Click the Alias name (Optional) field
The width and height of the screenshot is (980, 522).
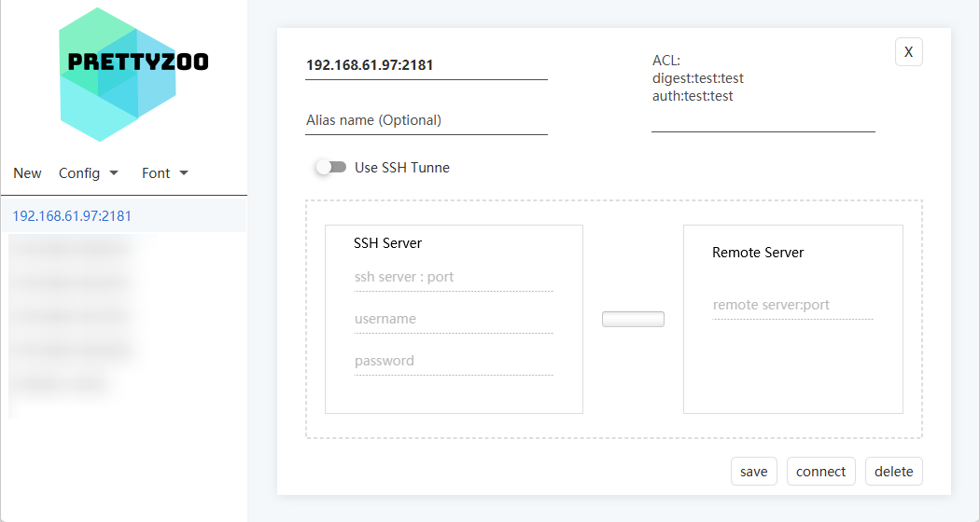(427, 120)
